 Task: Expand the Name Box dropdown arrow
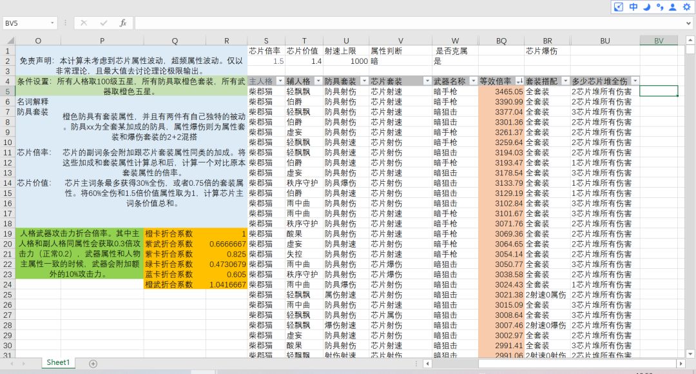[x=52, y=23]
